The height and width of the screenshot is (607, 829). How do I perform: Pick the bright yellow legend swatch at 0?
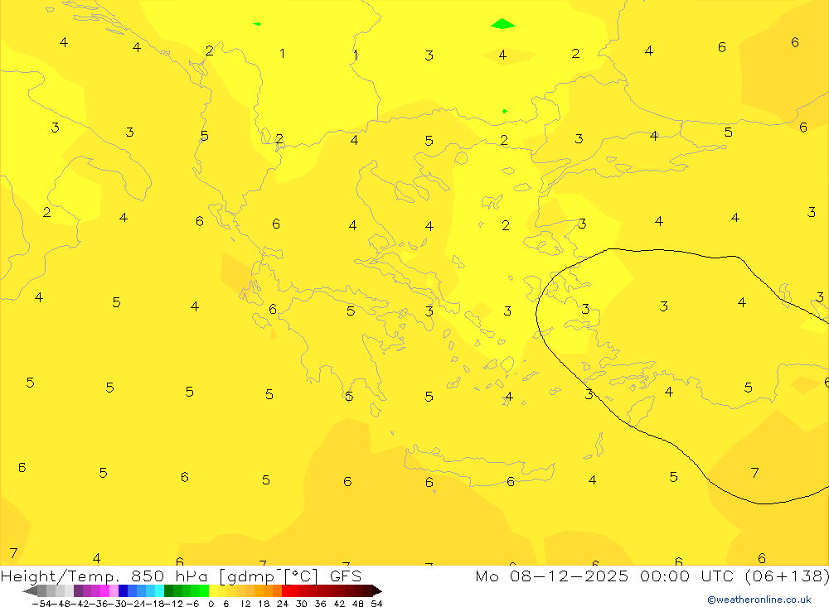[x=214, y=590]
